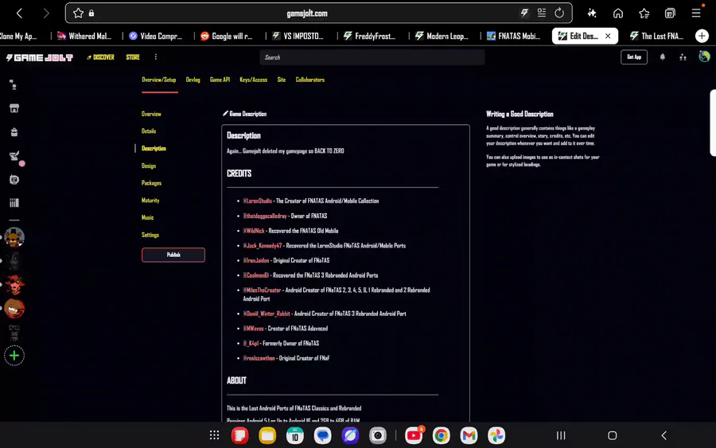Viewport: 716px width, 448px height.
Task: Open the orange face community avatar
Action: tap(14, 309)
